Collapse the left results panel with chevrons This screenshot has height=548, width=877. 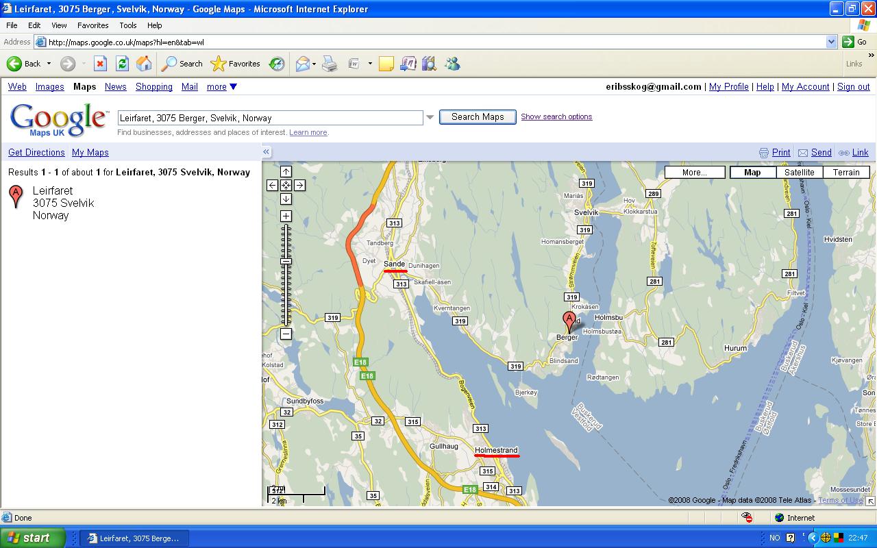click(x=266, y=152)
